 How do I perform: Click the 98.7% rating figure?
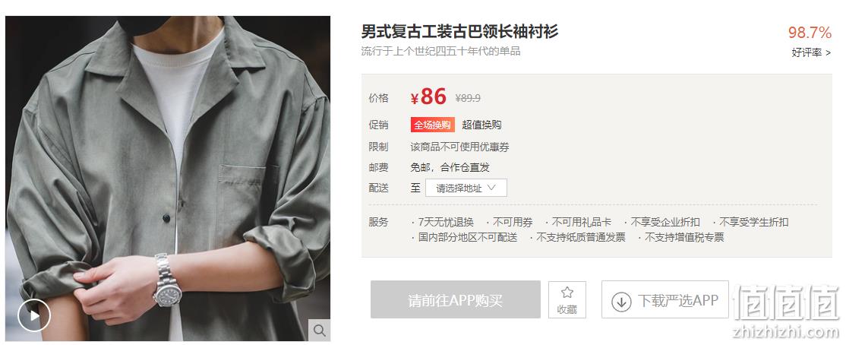(x=810, y=33)
